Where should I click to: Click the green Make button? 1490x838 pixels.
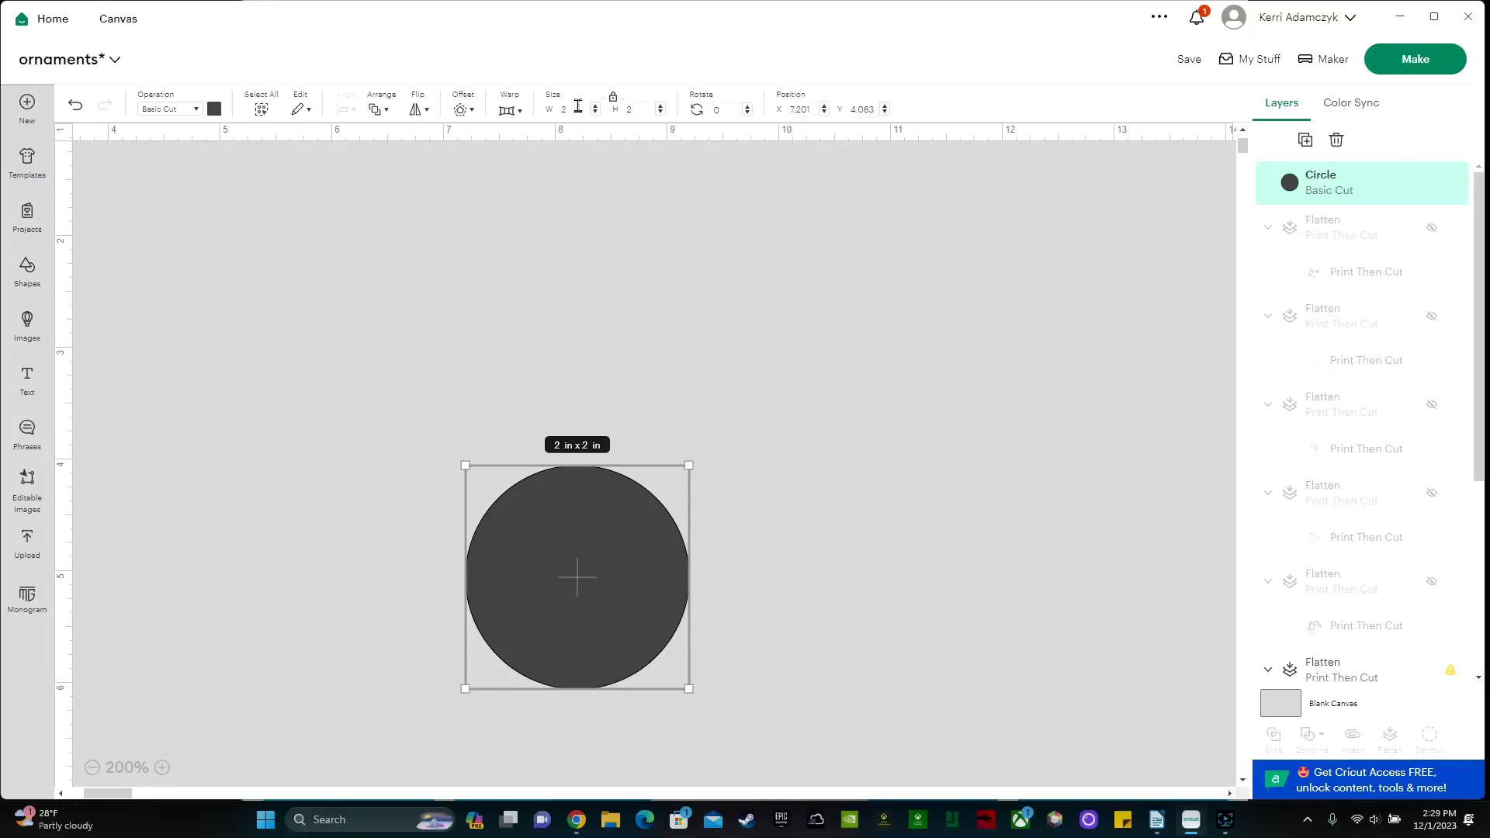click(x=1415, y=59)
